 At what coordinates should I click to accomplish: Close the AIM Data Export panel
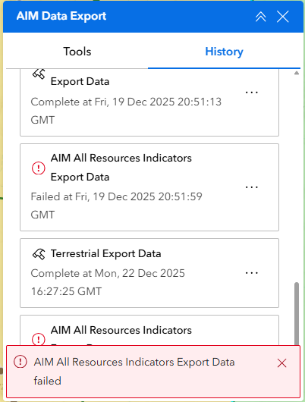[283, 17]
